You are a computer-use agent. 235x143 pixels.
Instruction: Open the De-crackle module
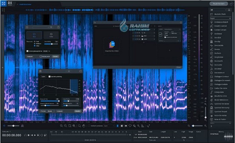(217, 45)
